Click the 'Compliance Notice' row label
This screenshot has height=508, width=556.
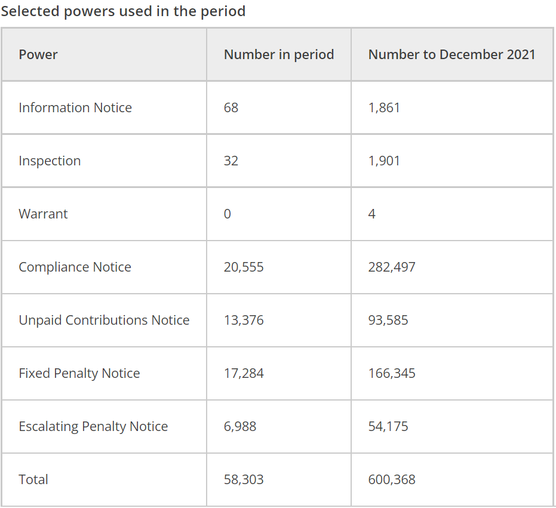click(x=75, y=267)
